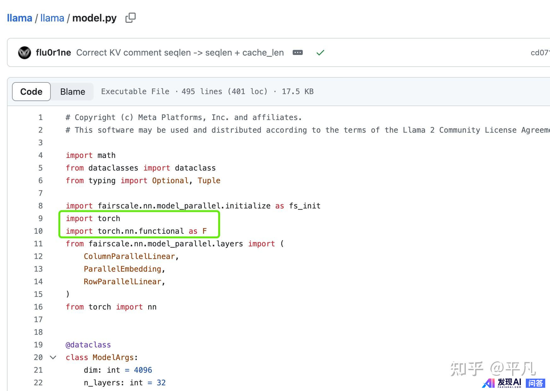Image resolution: width=550 pixels, height=391 pixels.
Task: Click 'nn' in 'from torch import nn'
Action: pos(152,307)
